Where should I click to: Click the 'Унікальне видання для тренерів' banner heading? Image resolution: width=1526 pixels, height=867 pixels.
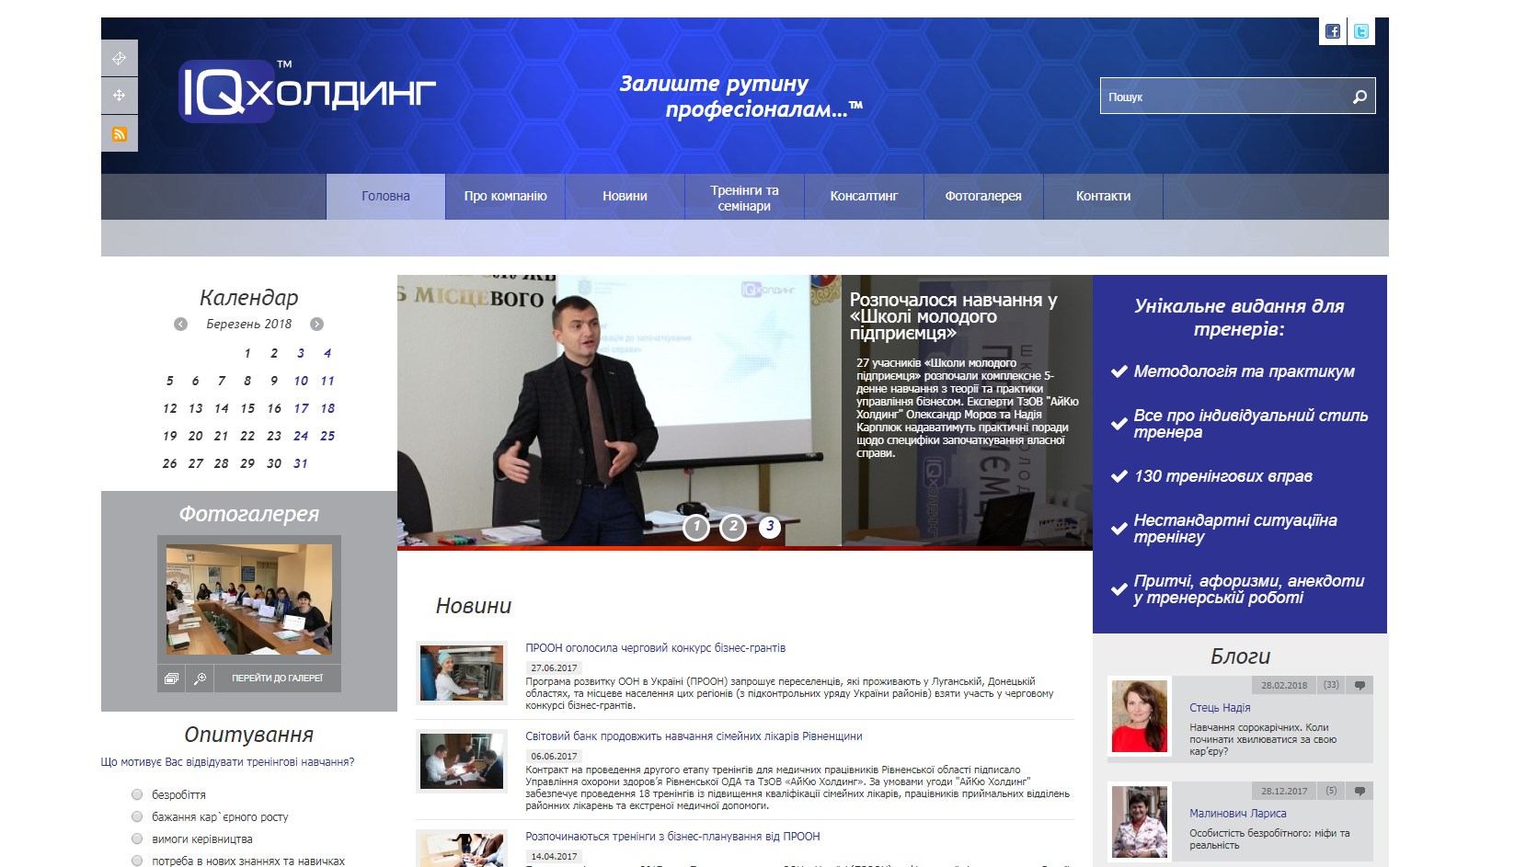click(1238, 317)
